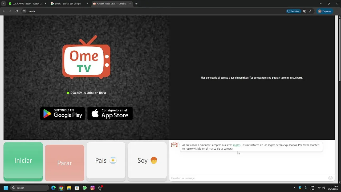This screenshot has width=341, height=192.
Task: Focus the Escribe un mensaje field
Action: pyautogui.click(x=248, y=178)
